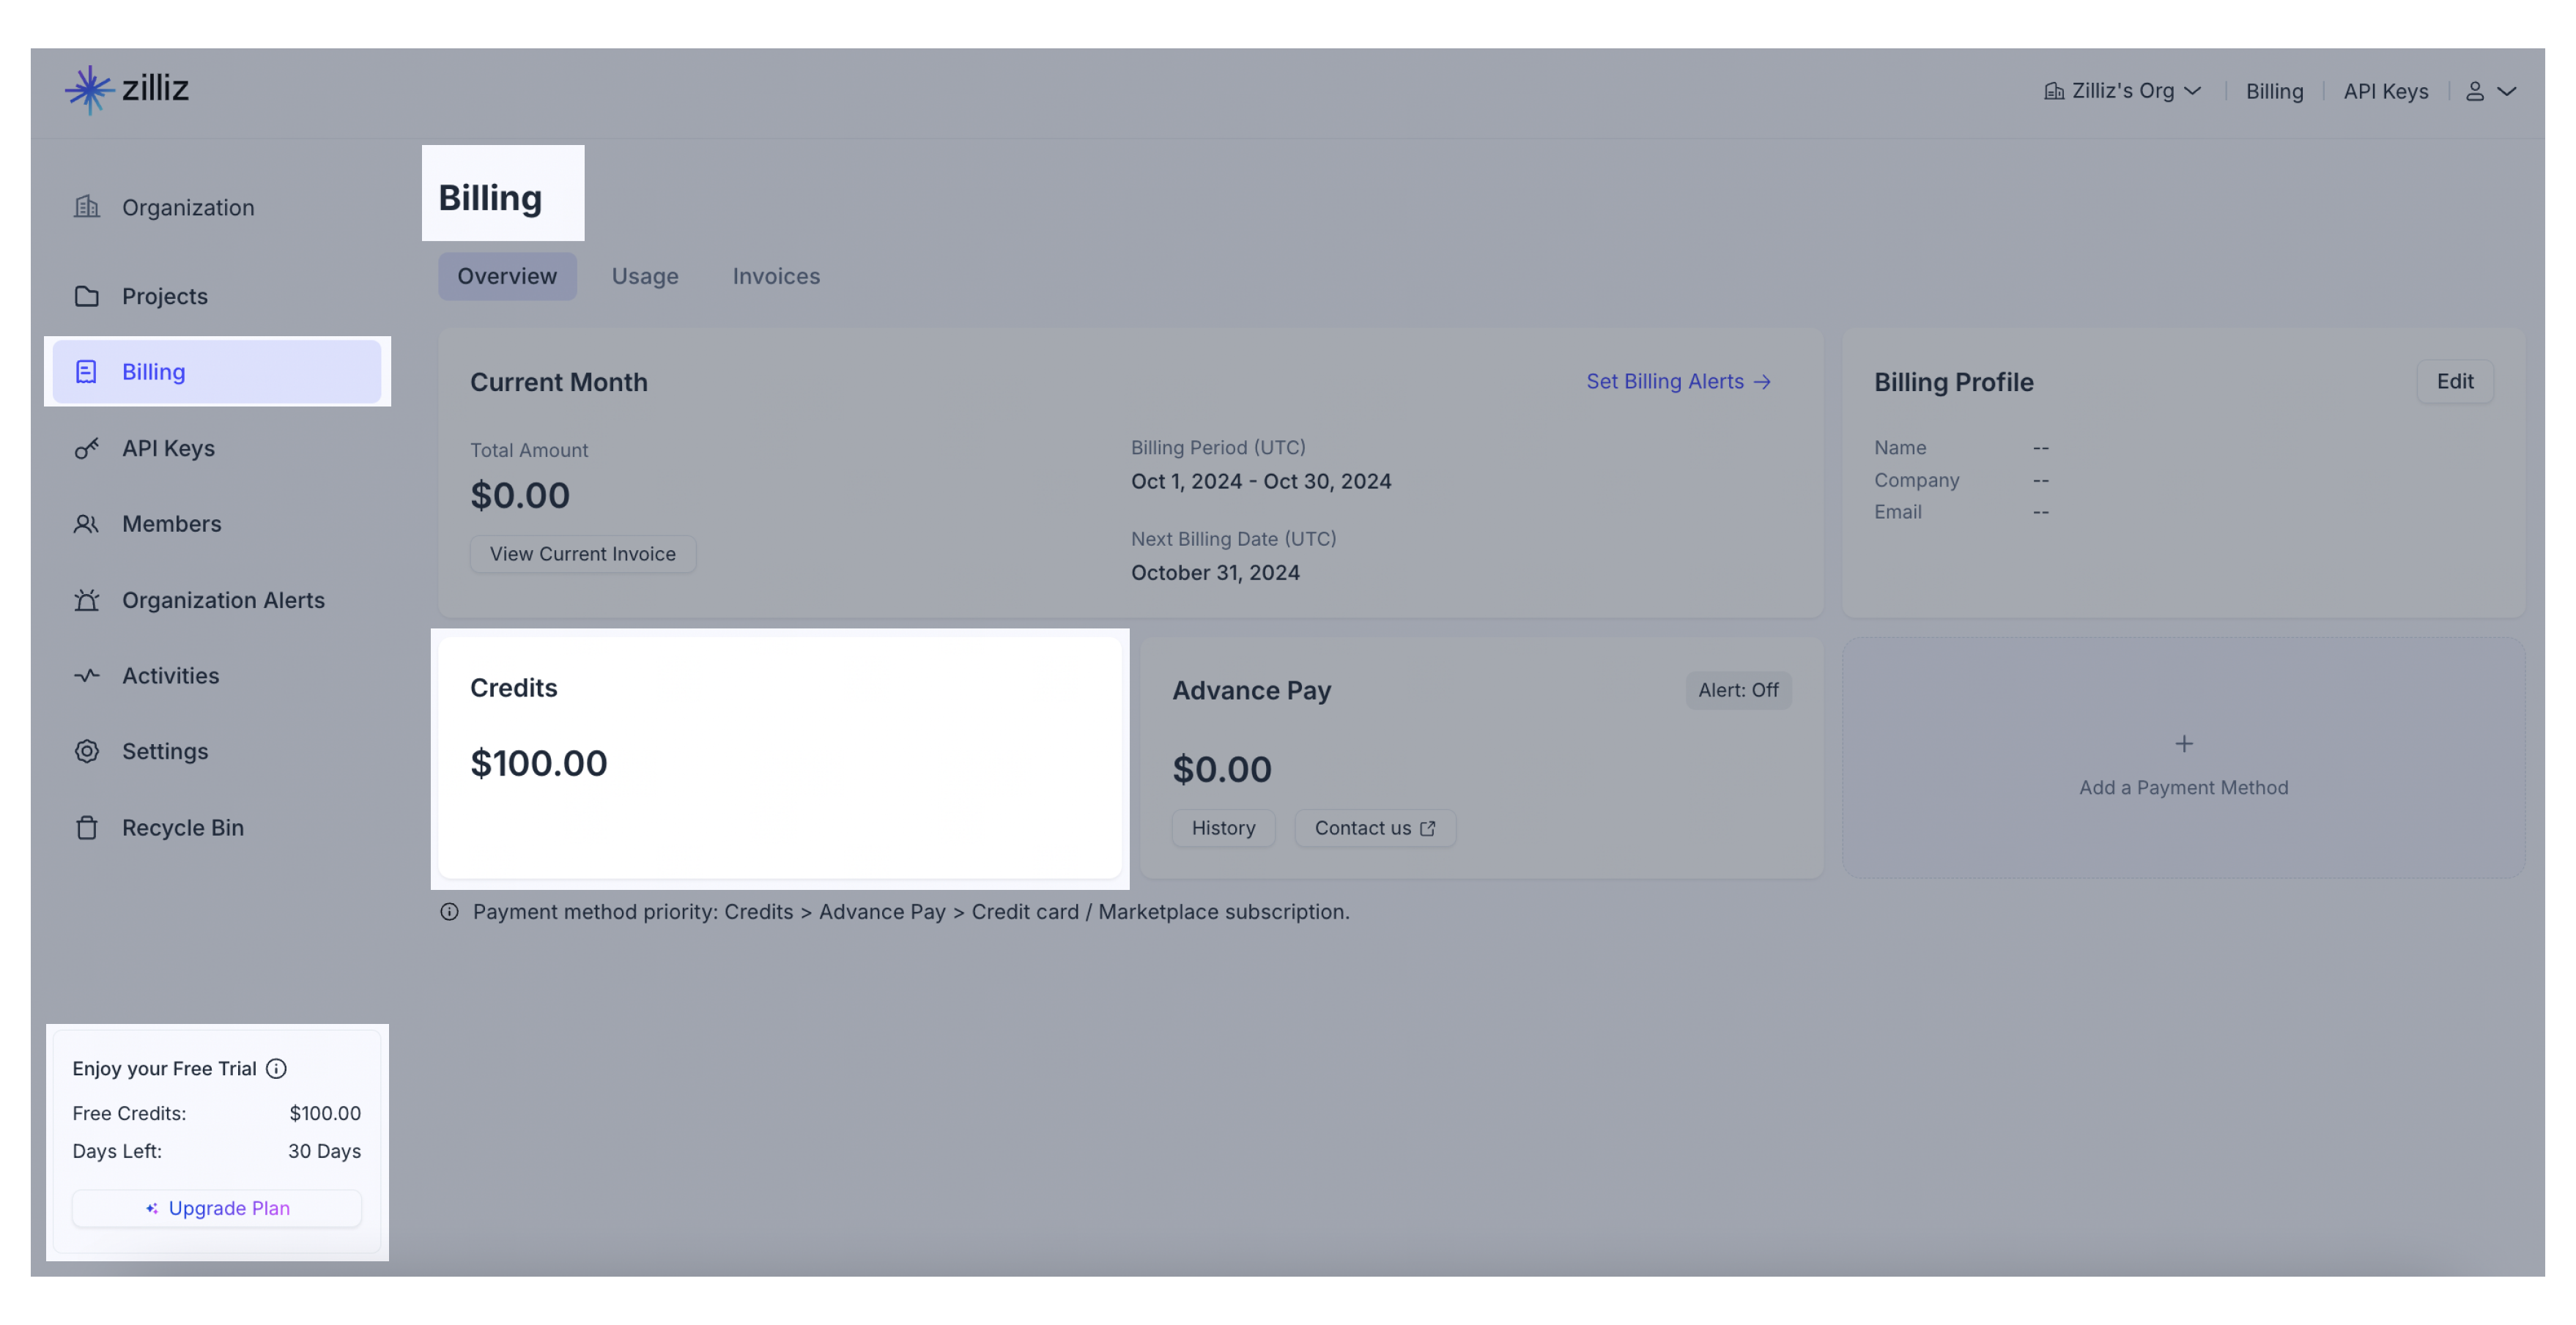Click the Organization Alerts siren icon
Screen dimensions: 2576x1325
(x=87, y=600)
